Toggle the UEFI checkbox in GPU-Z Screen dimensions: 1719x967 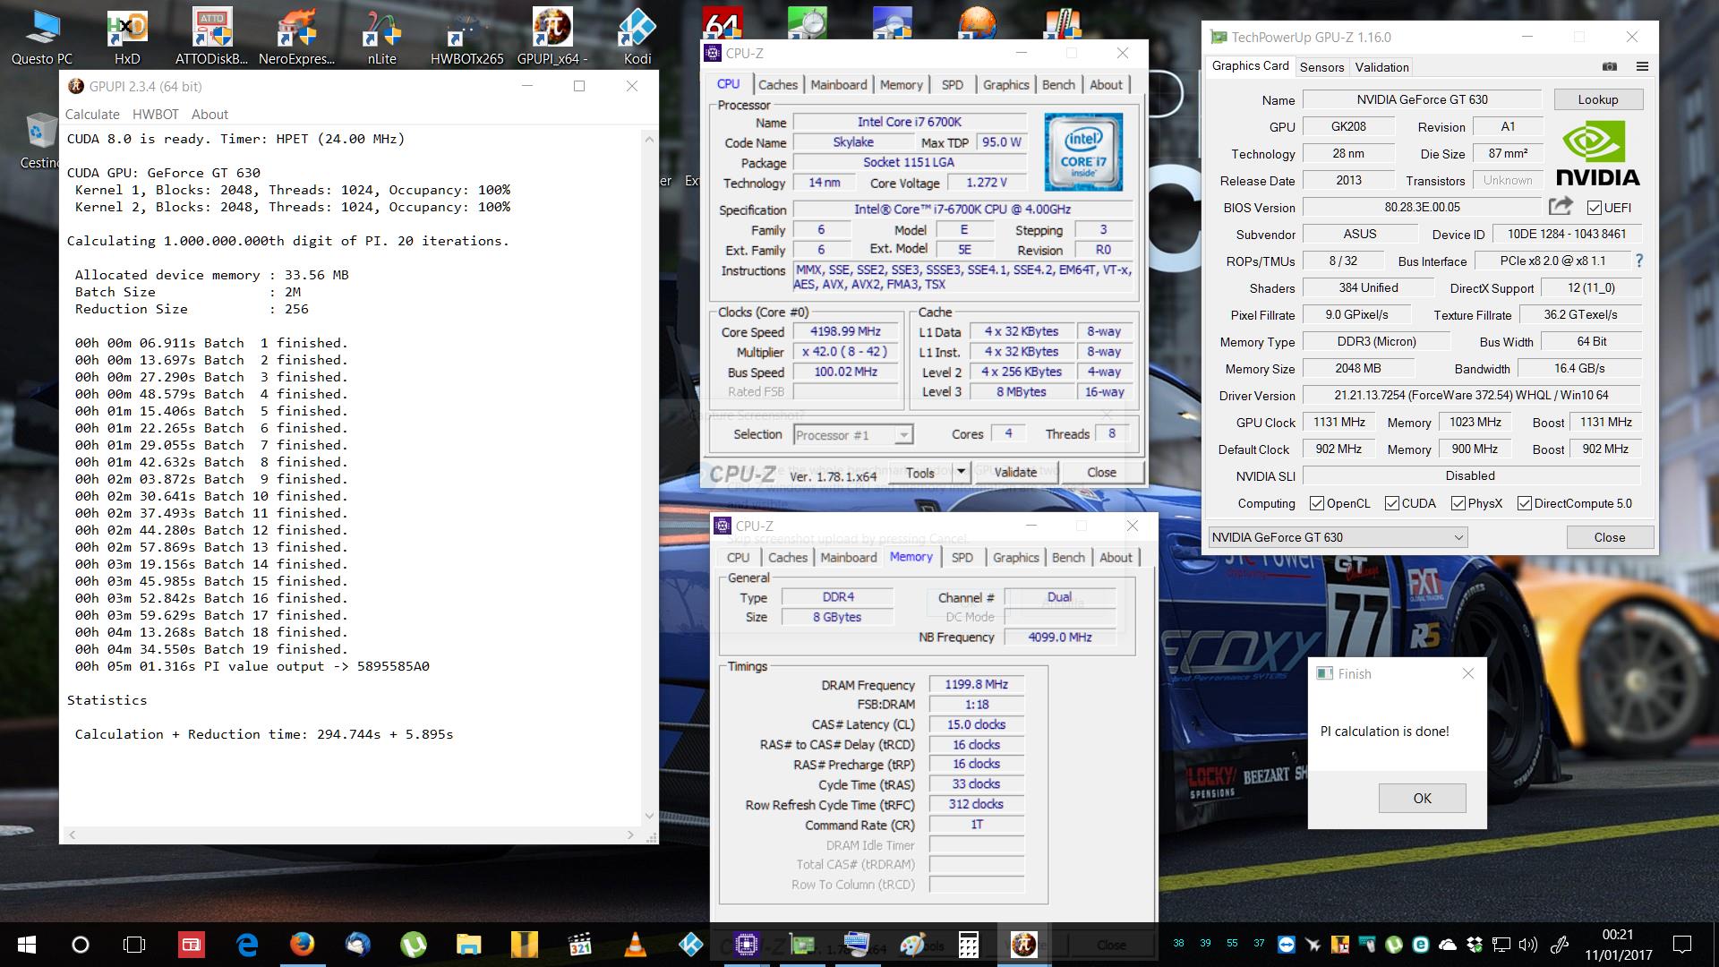point(1594,208)
